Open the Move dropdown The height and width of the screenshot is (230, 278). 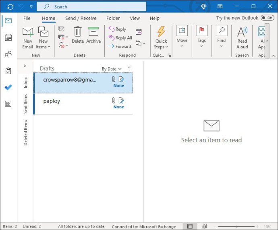(182, 37)
